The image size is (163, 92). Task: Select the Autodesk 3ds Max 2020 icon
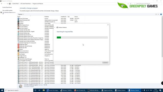[18, 30]
